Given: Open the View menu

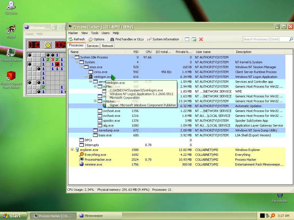Looking at the screenshot, I should point(84,33).
